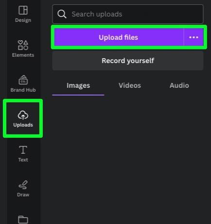Click the purple Upload files button
This screenshot has height=224, width=211.
pyautogui.click(x=119, y=37)
